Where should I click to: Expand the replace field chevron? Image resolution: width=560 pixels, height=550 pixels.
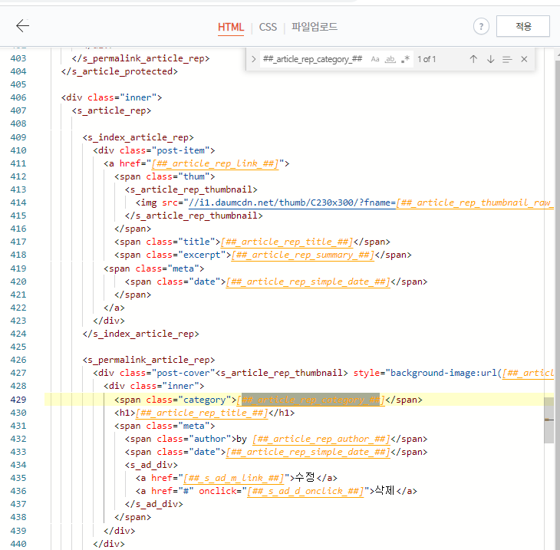(x=254, y=59)
